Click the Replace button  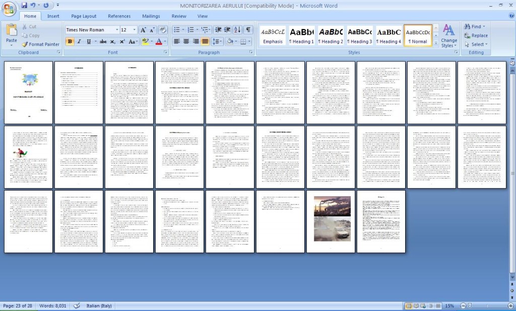476,36
